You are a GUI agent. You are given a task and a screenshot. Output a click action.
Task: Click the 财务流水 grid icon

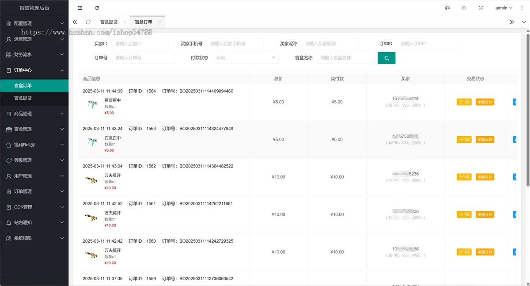(9, 54)
